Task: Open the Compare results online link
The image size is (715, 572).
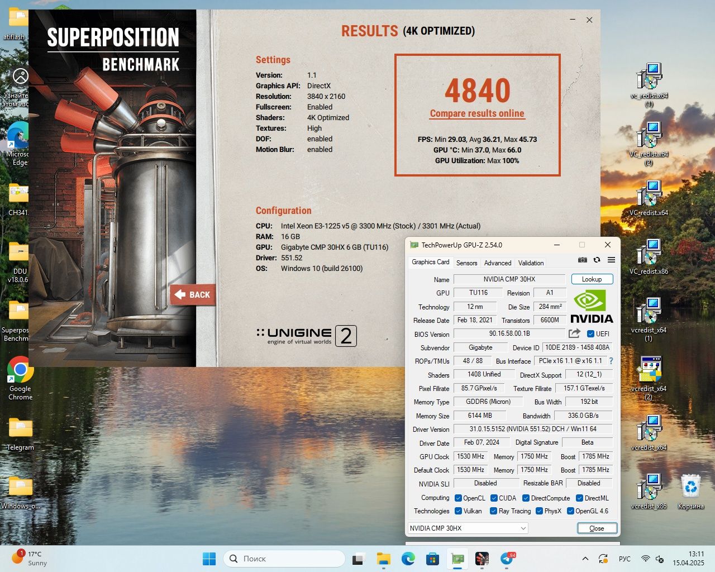Action: click(477, 113)
